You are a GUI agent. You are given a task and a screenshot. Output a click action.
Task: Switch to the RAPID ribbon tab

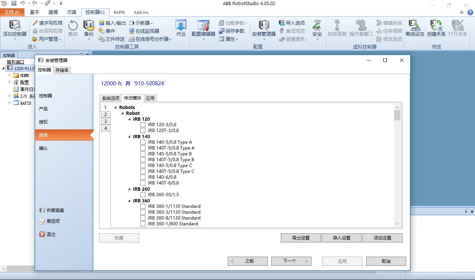click(x=119, y=12)
